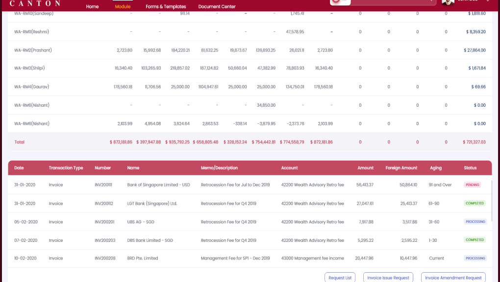The height and width of the screenshot is (282, 500).
Task: Select row WA-RM3(Shilpi)
Action: pyautogui.click(x=250, y=68)
